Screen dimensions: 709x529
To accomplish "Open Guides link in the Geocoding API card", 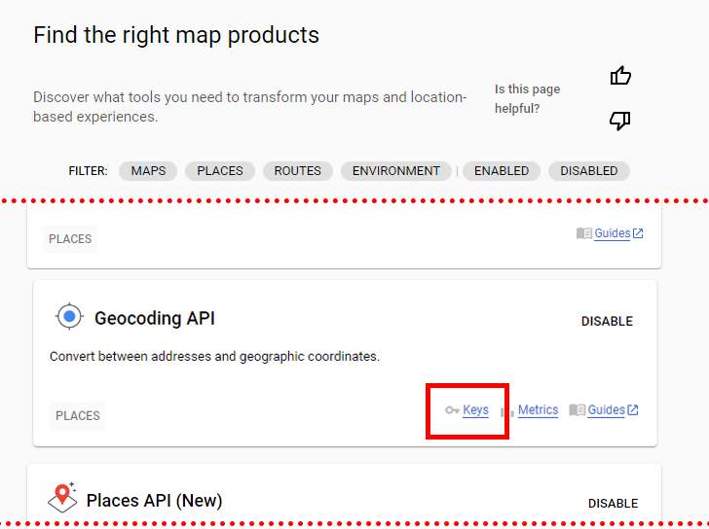I will 606,410.
